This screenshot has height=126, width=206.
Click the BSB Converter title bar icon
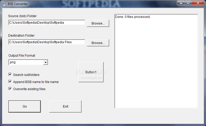[x=4, y=4]
